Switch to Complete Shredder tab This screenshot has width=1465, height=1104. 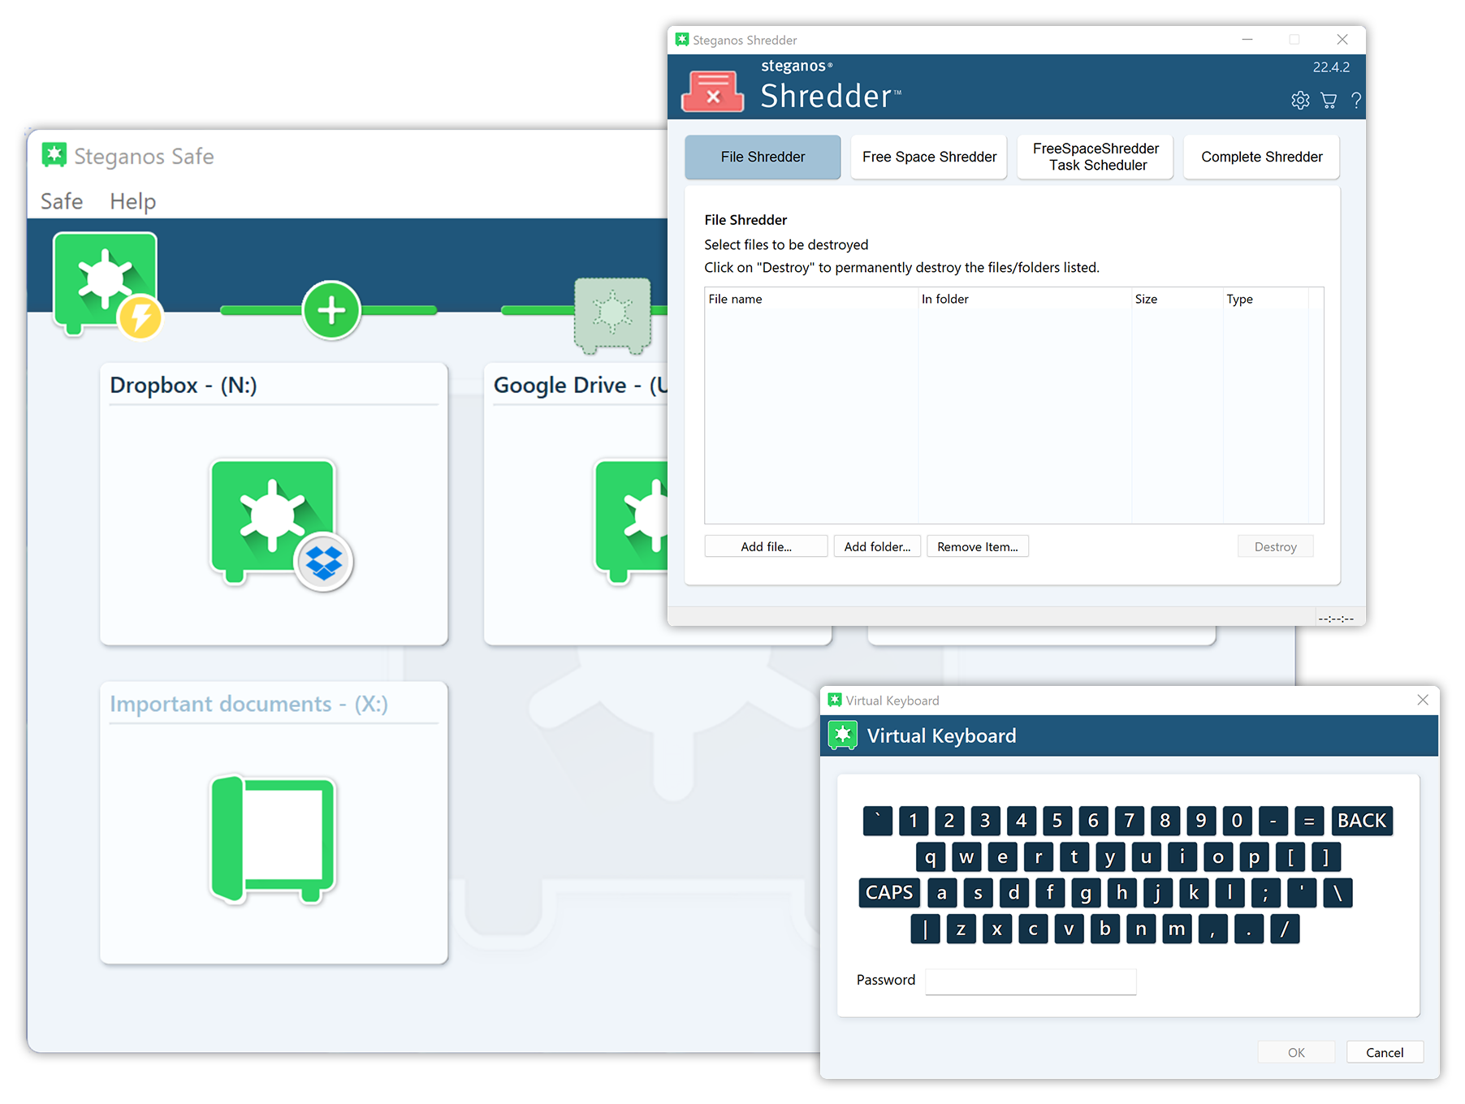coord(1261,157)
